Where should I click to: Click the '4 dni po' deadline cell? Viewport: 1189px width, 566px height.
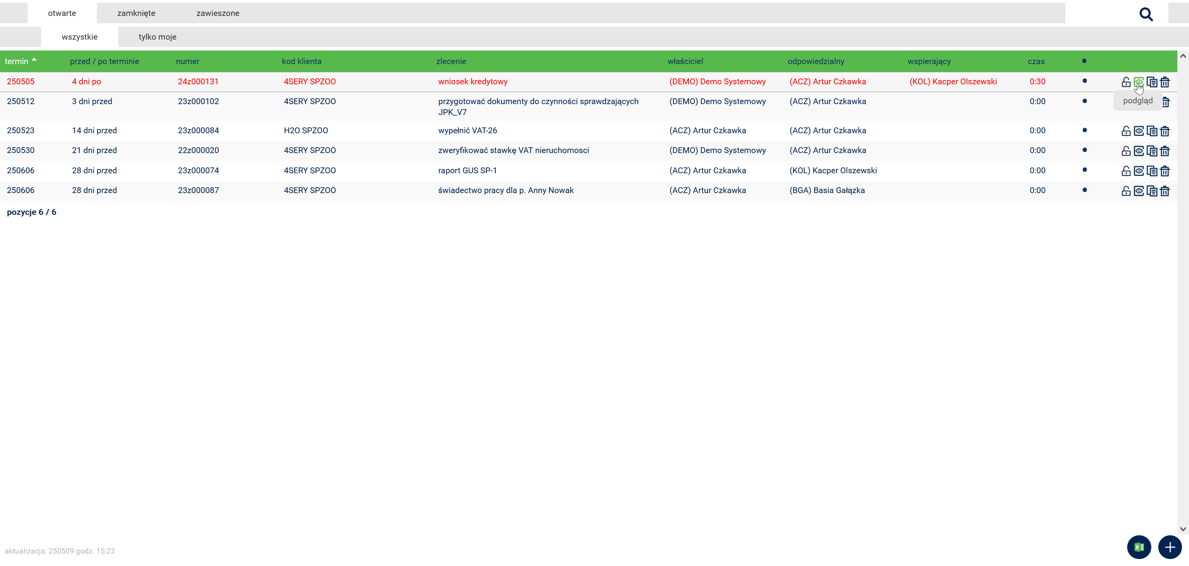[86, 82]
